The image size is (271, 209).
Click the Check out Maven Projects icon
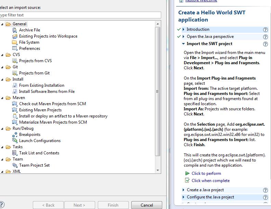[x=15, y=104]
